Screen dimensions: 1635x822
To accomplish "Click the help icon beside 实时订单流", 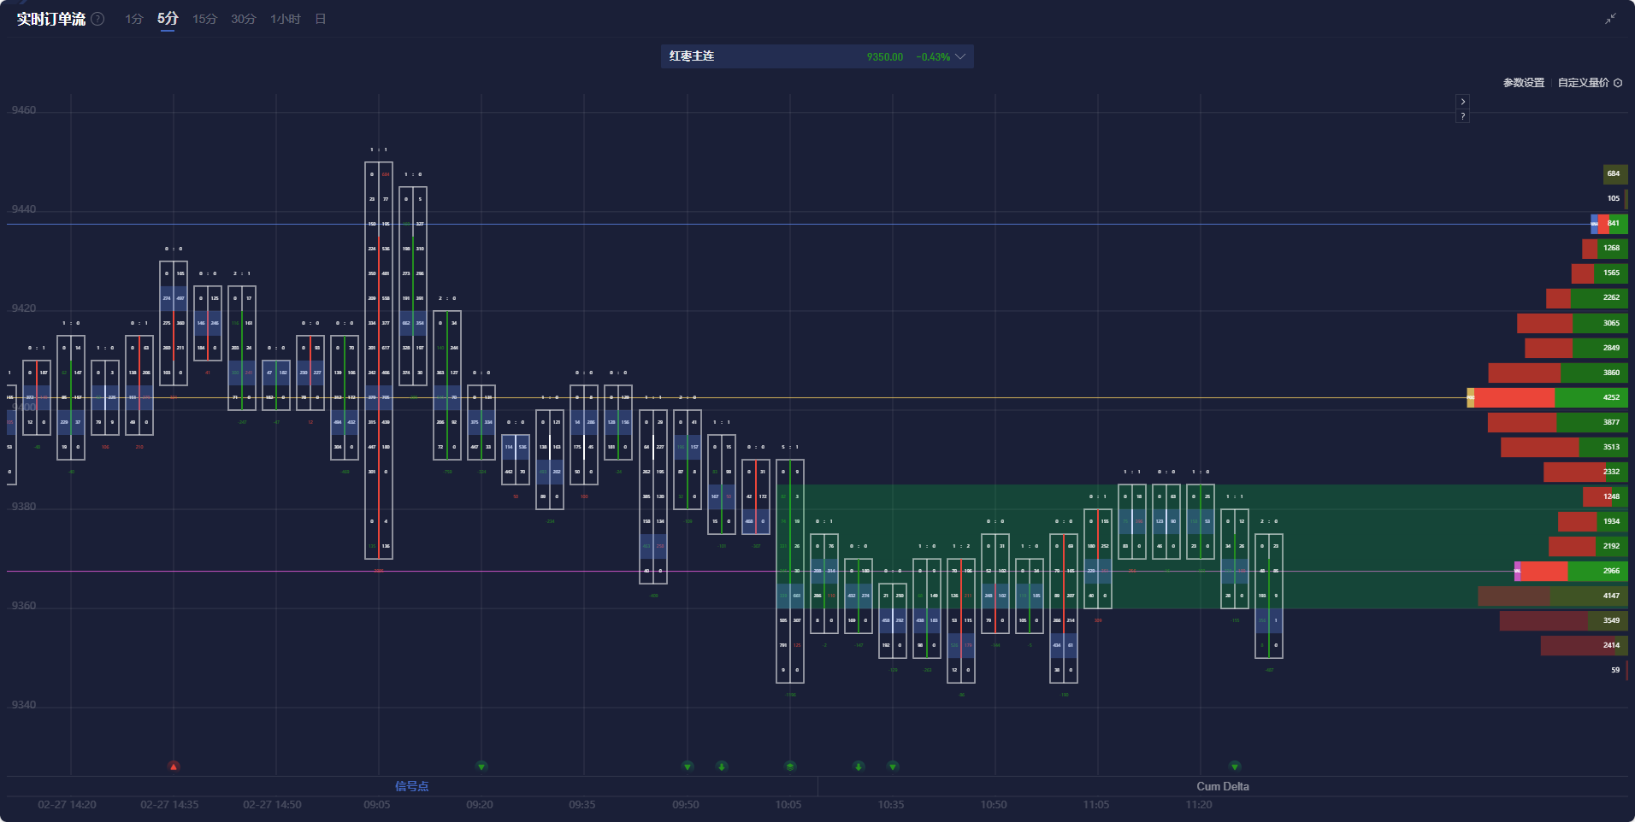I will 98,19.
